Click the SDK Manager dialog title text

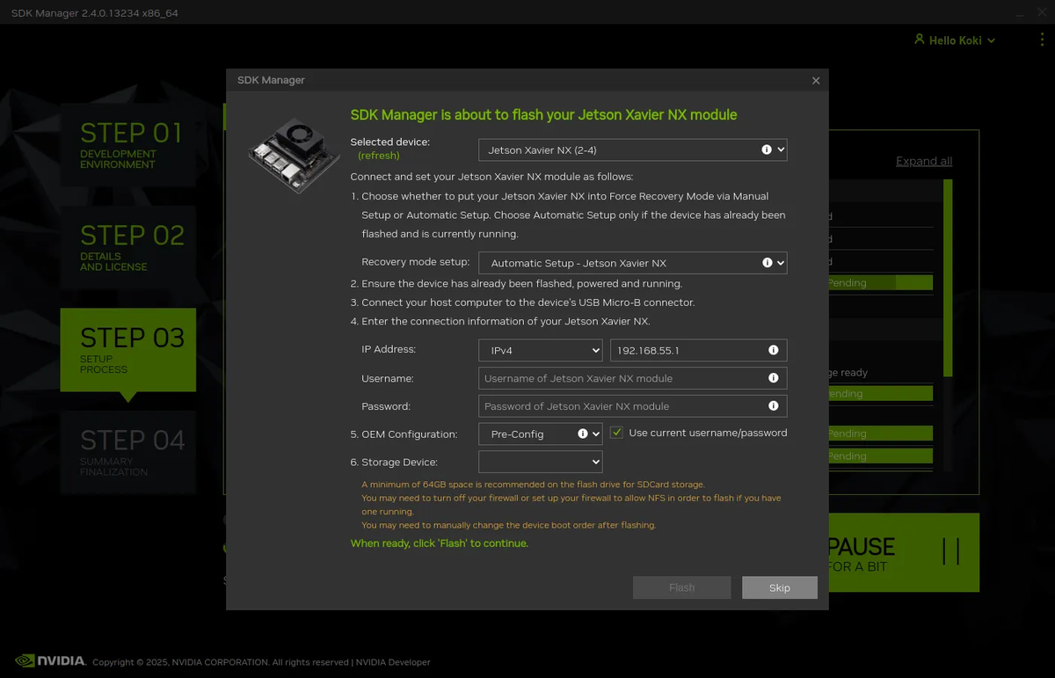271,80
